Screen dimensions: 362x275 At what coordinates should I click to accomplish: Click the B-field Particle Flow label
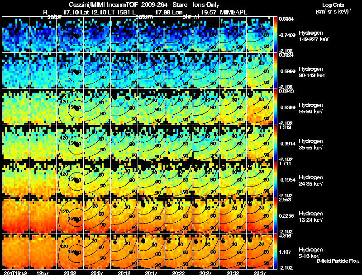click(x=338, y=261)
